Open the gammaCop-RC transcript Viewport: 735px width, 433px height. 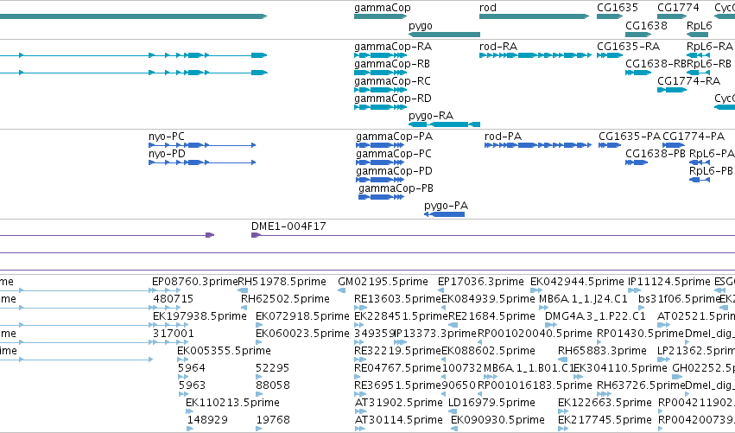pyautogui.click(x=392, y=81)
